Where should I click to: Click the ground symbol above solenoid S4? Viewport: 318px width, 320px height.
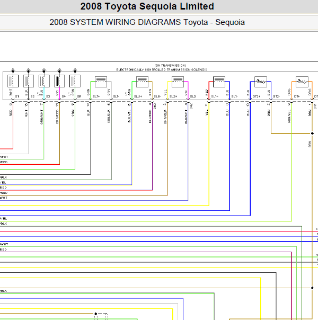coord(59,70)
